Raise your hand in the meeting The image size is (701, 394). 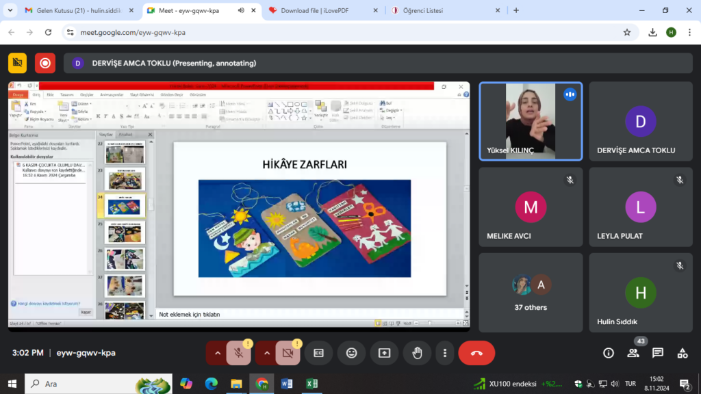click(x=416, y=353)
